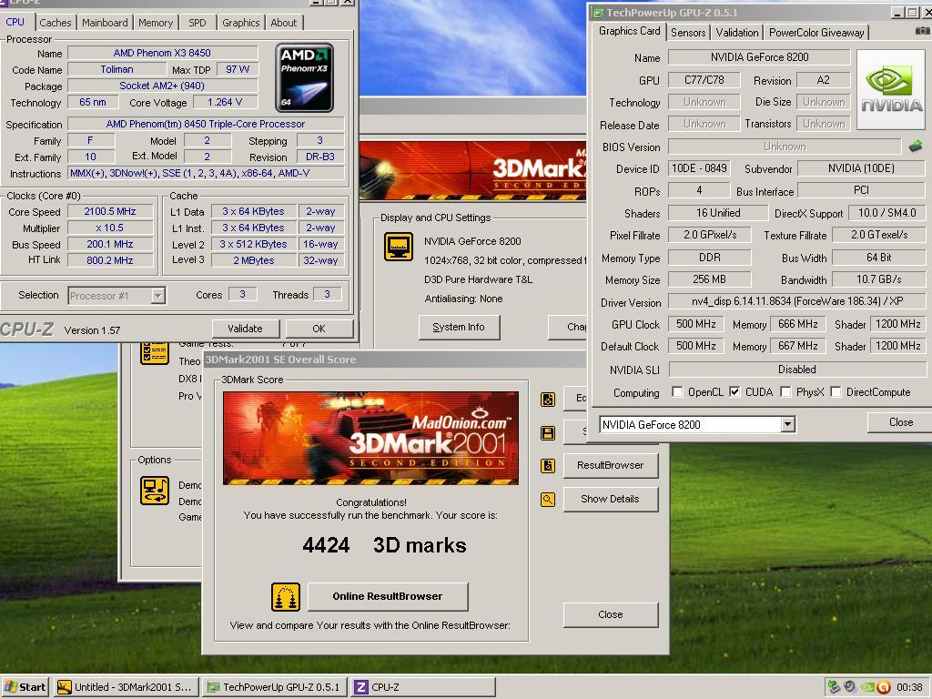Screen dimensions: 932x699
Task: Click the Online ResultBrowser tree icon
Action: pos(286,597)
